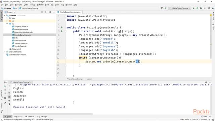Open Terminal tool window button
Viewport: 215px width, 121px height.
[30, 117]
